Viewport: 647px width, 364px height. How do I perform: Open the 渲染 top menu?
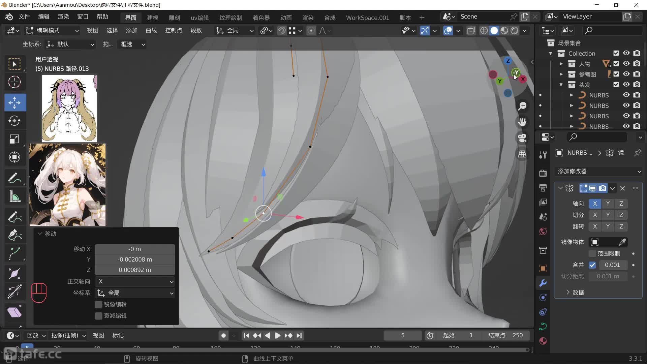[63, 17]
